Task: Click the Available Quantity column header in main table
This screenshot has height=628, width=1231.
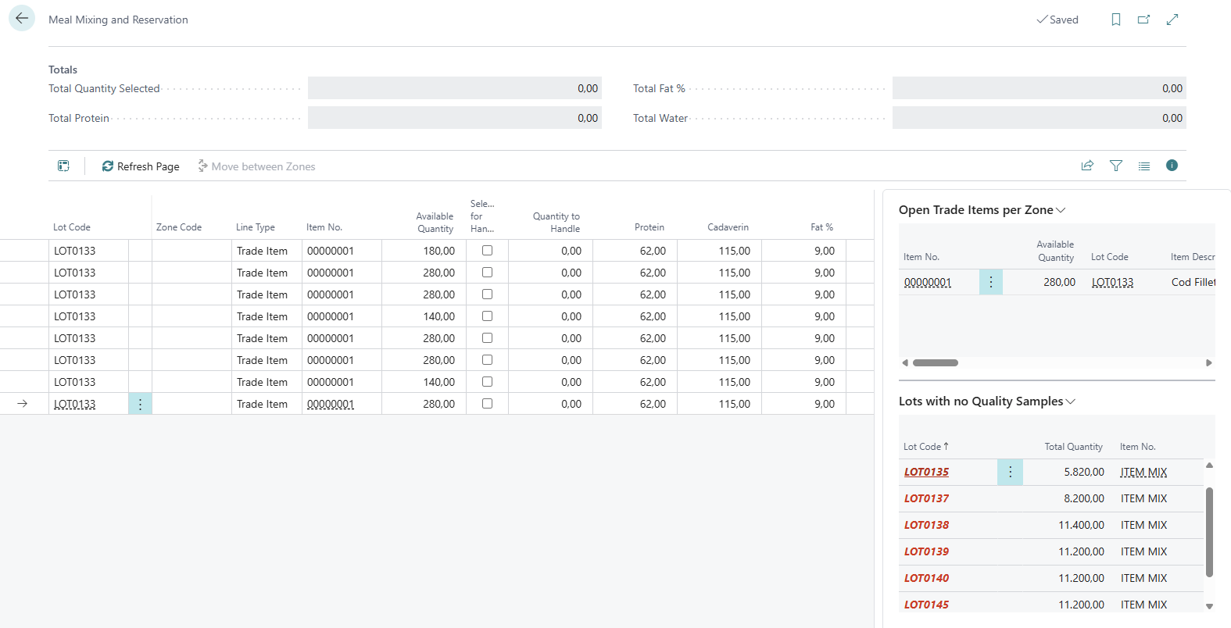Action: tap(435, 223)
